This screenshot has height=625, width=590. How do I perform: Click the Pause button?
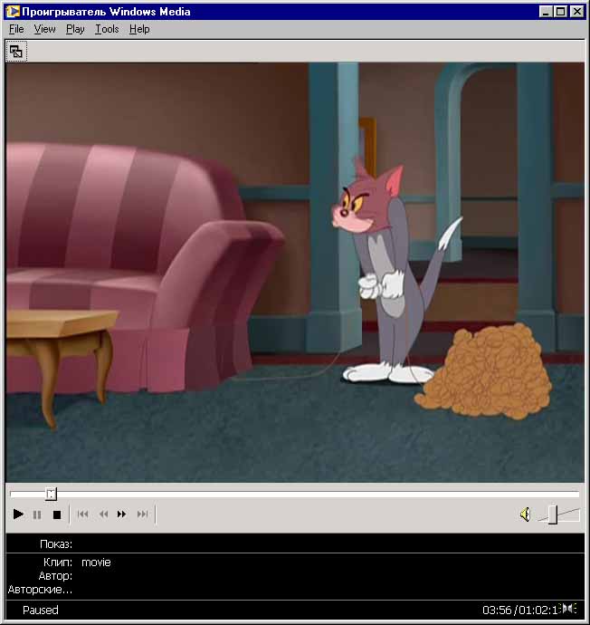pyautogui.click(x=37, y=514)
